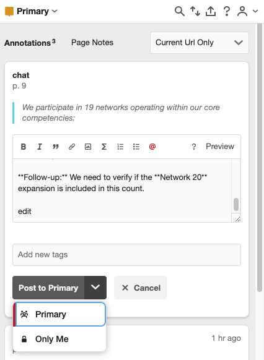
Task: Click the 'chat' document title
Action: click(21, 75)
